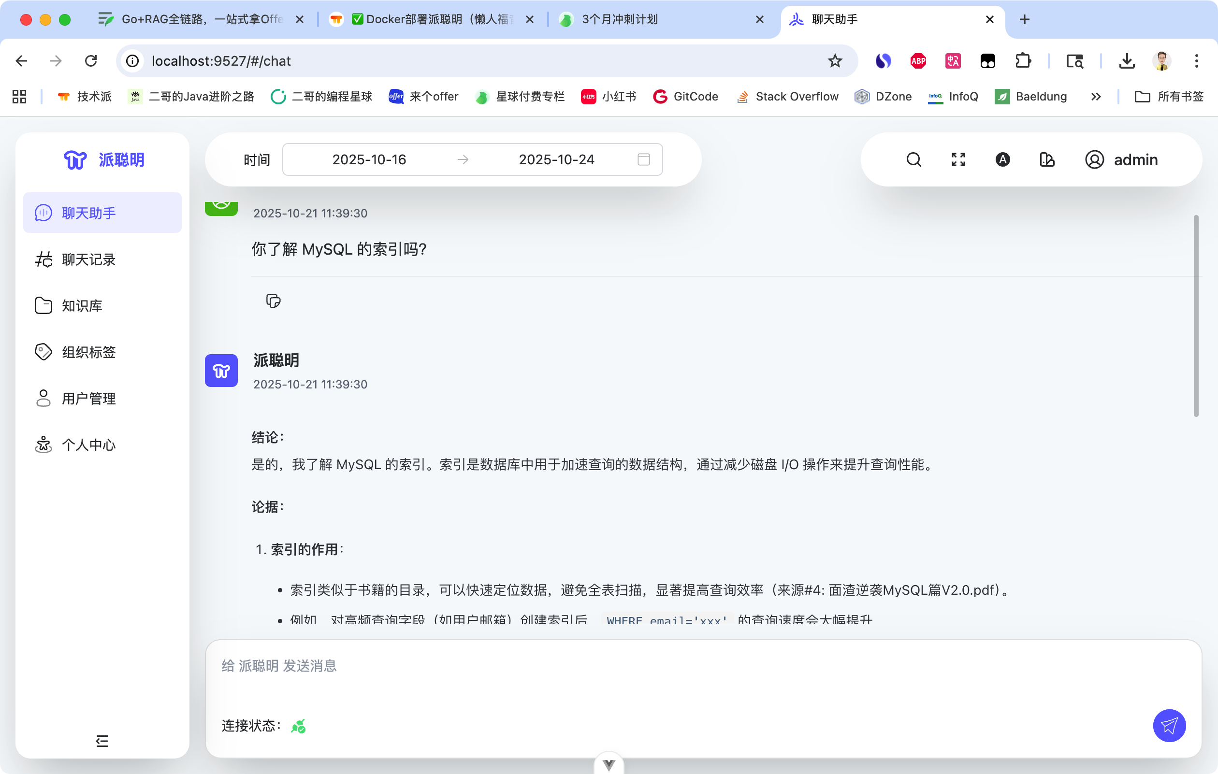Viewport: 1218px width, 774px height.
Task: Expand newer messages with the down arrow
Action: (608, 763)
